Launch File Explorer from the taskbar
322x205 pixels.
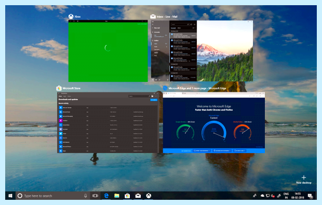[x=117, y=196]
